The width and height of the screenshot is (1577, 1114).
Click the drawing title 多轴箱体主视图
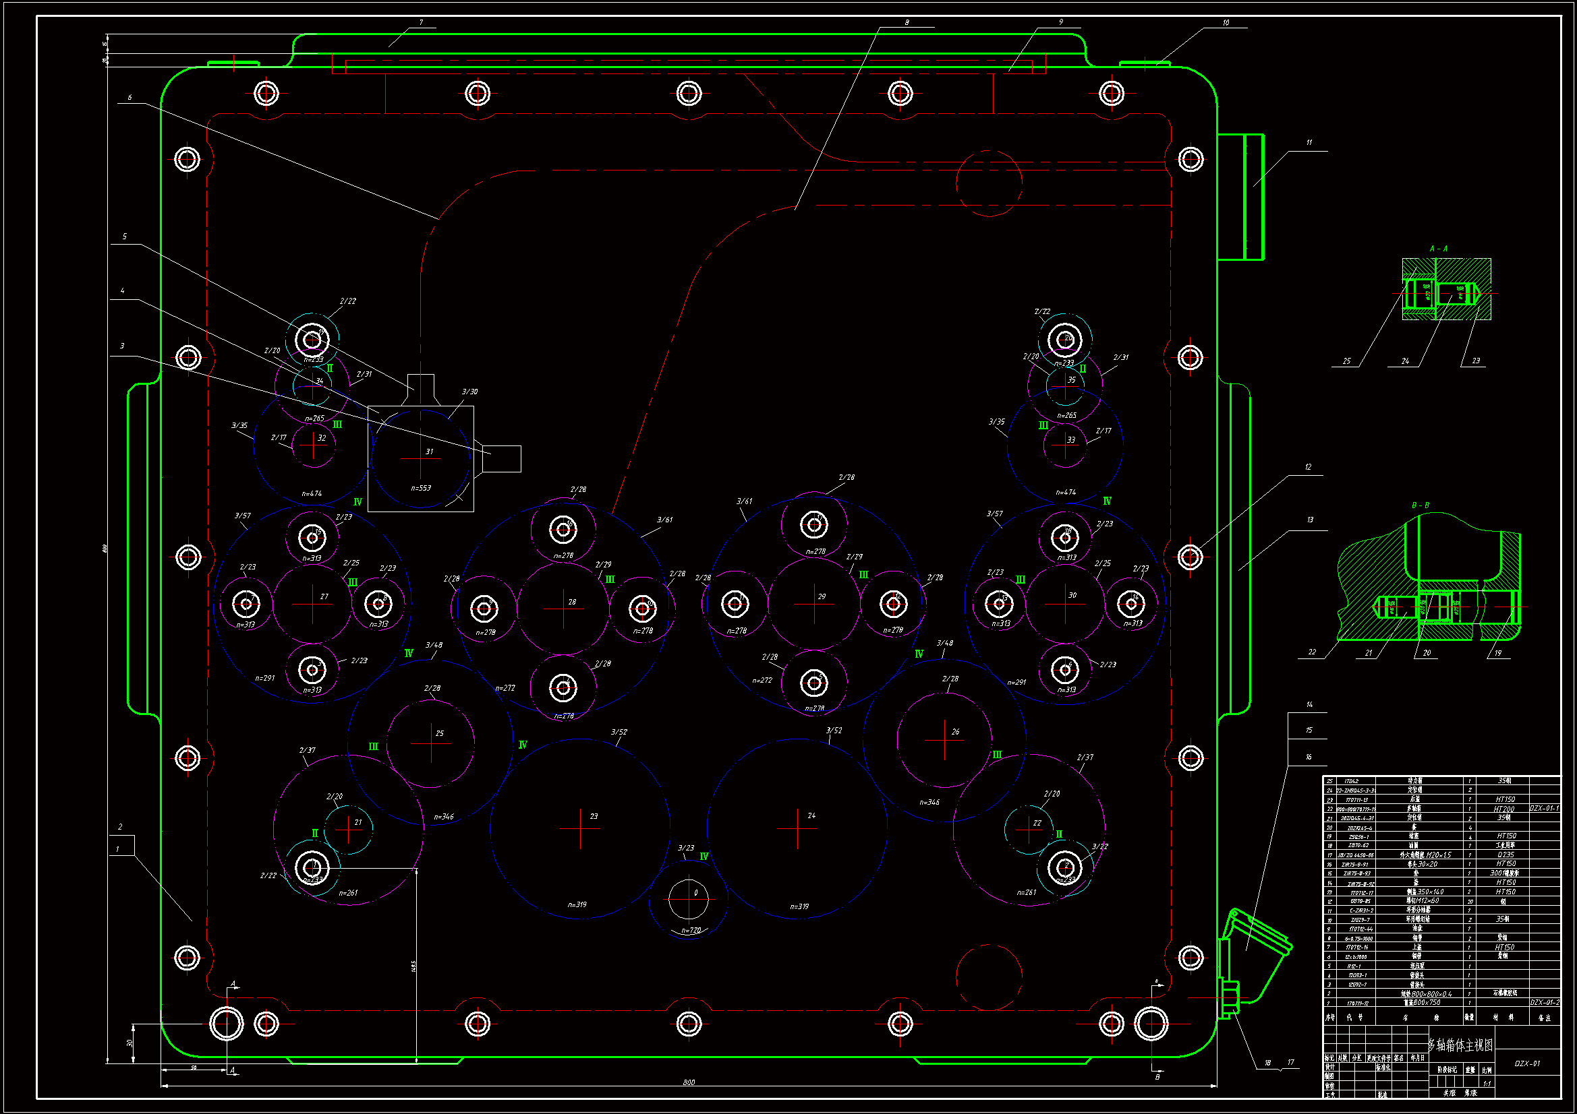point(1461,1045)
